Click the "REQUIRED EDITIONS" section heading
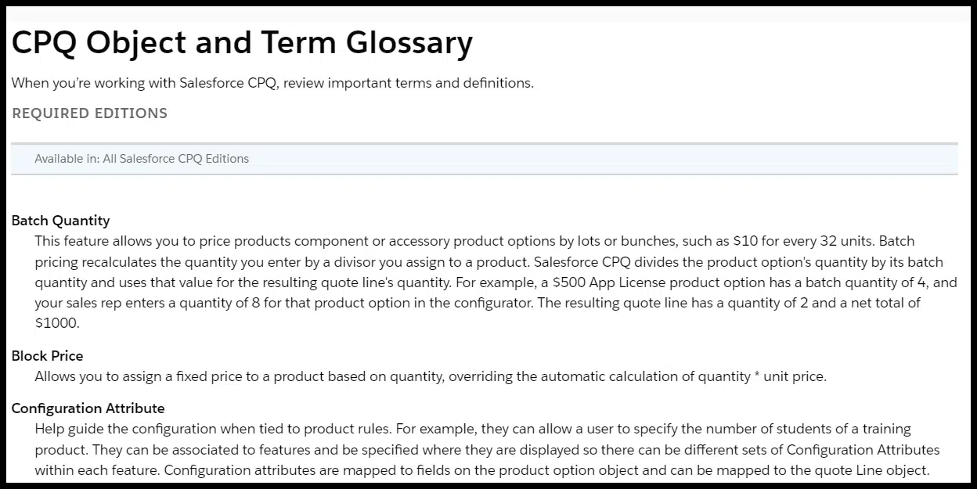 click(89, 113)
